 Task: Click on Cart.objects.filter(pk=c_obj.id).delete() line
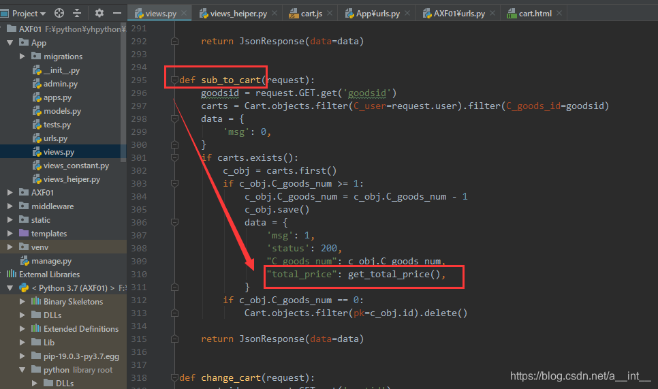[x=356, y=313]
